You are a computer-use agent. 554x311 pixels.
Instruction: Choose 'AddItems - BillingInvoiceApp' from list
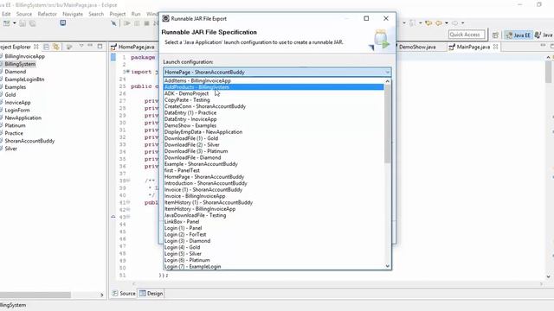click(x=274, y=80)
